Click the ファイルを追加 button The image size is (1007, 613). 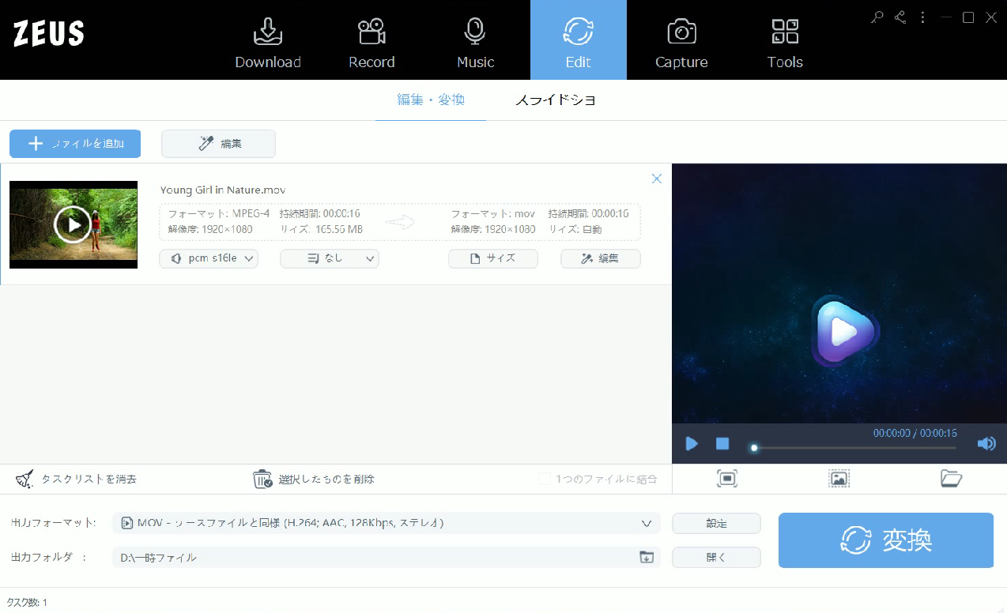click(x=75, y=144)
